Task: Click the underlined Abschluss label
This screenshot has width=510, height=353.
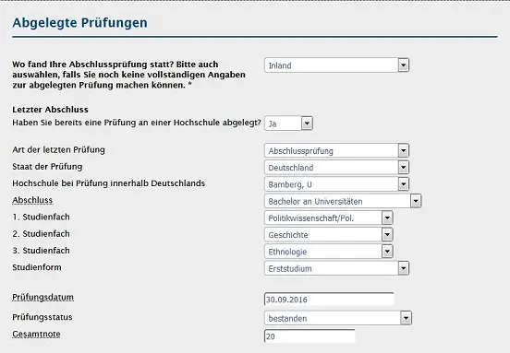Action: point(32,200)
